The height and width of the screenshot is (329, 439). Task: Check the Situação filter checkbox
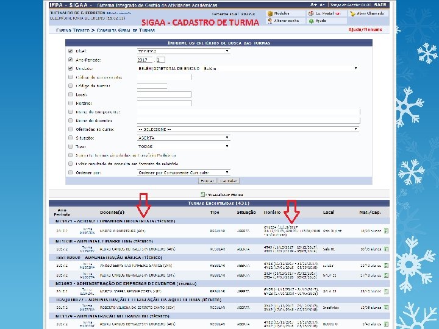[x=70, y=138]
